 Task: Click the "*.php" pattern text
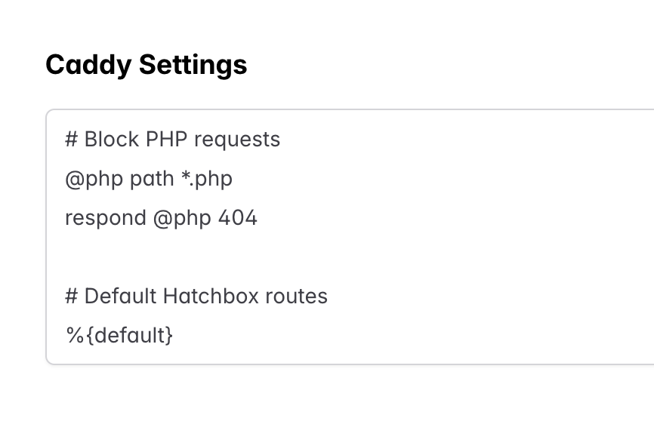205,179
